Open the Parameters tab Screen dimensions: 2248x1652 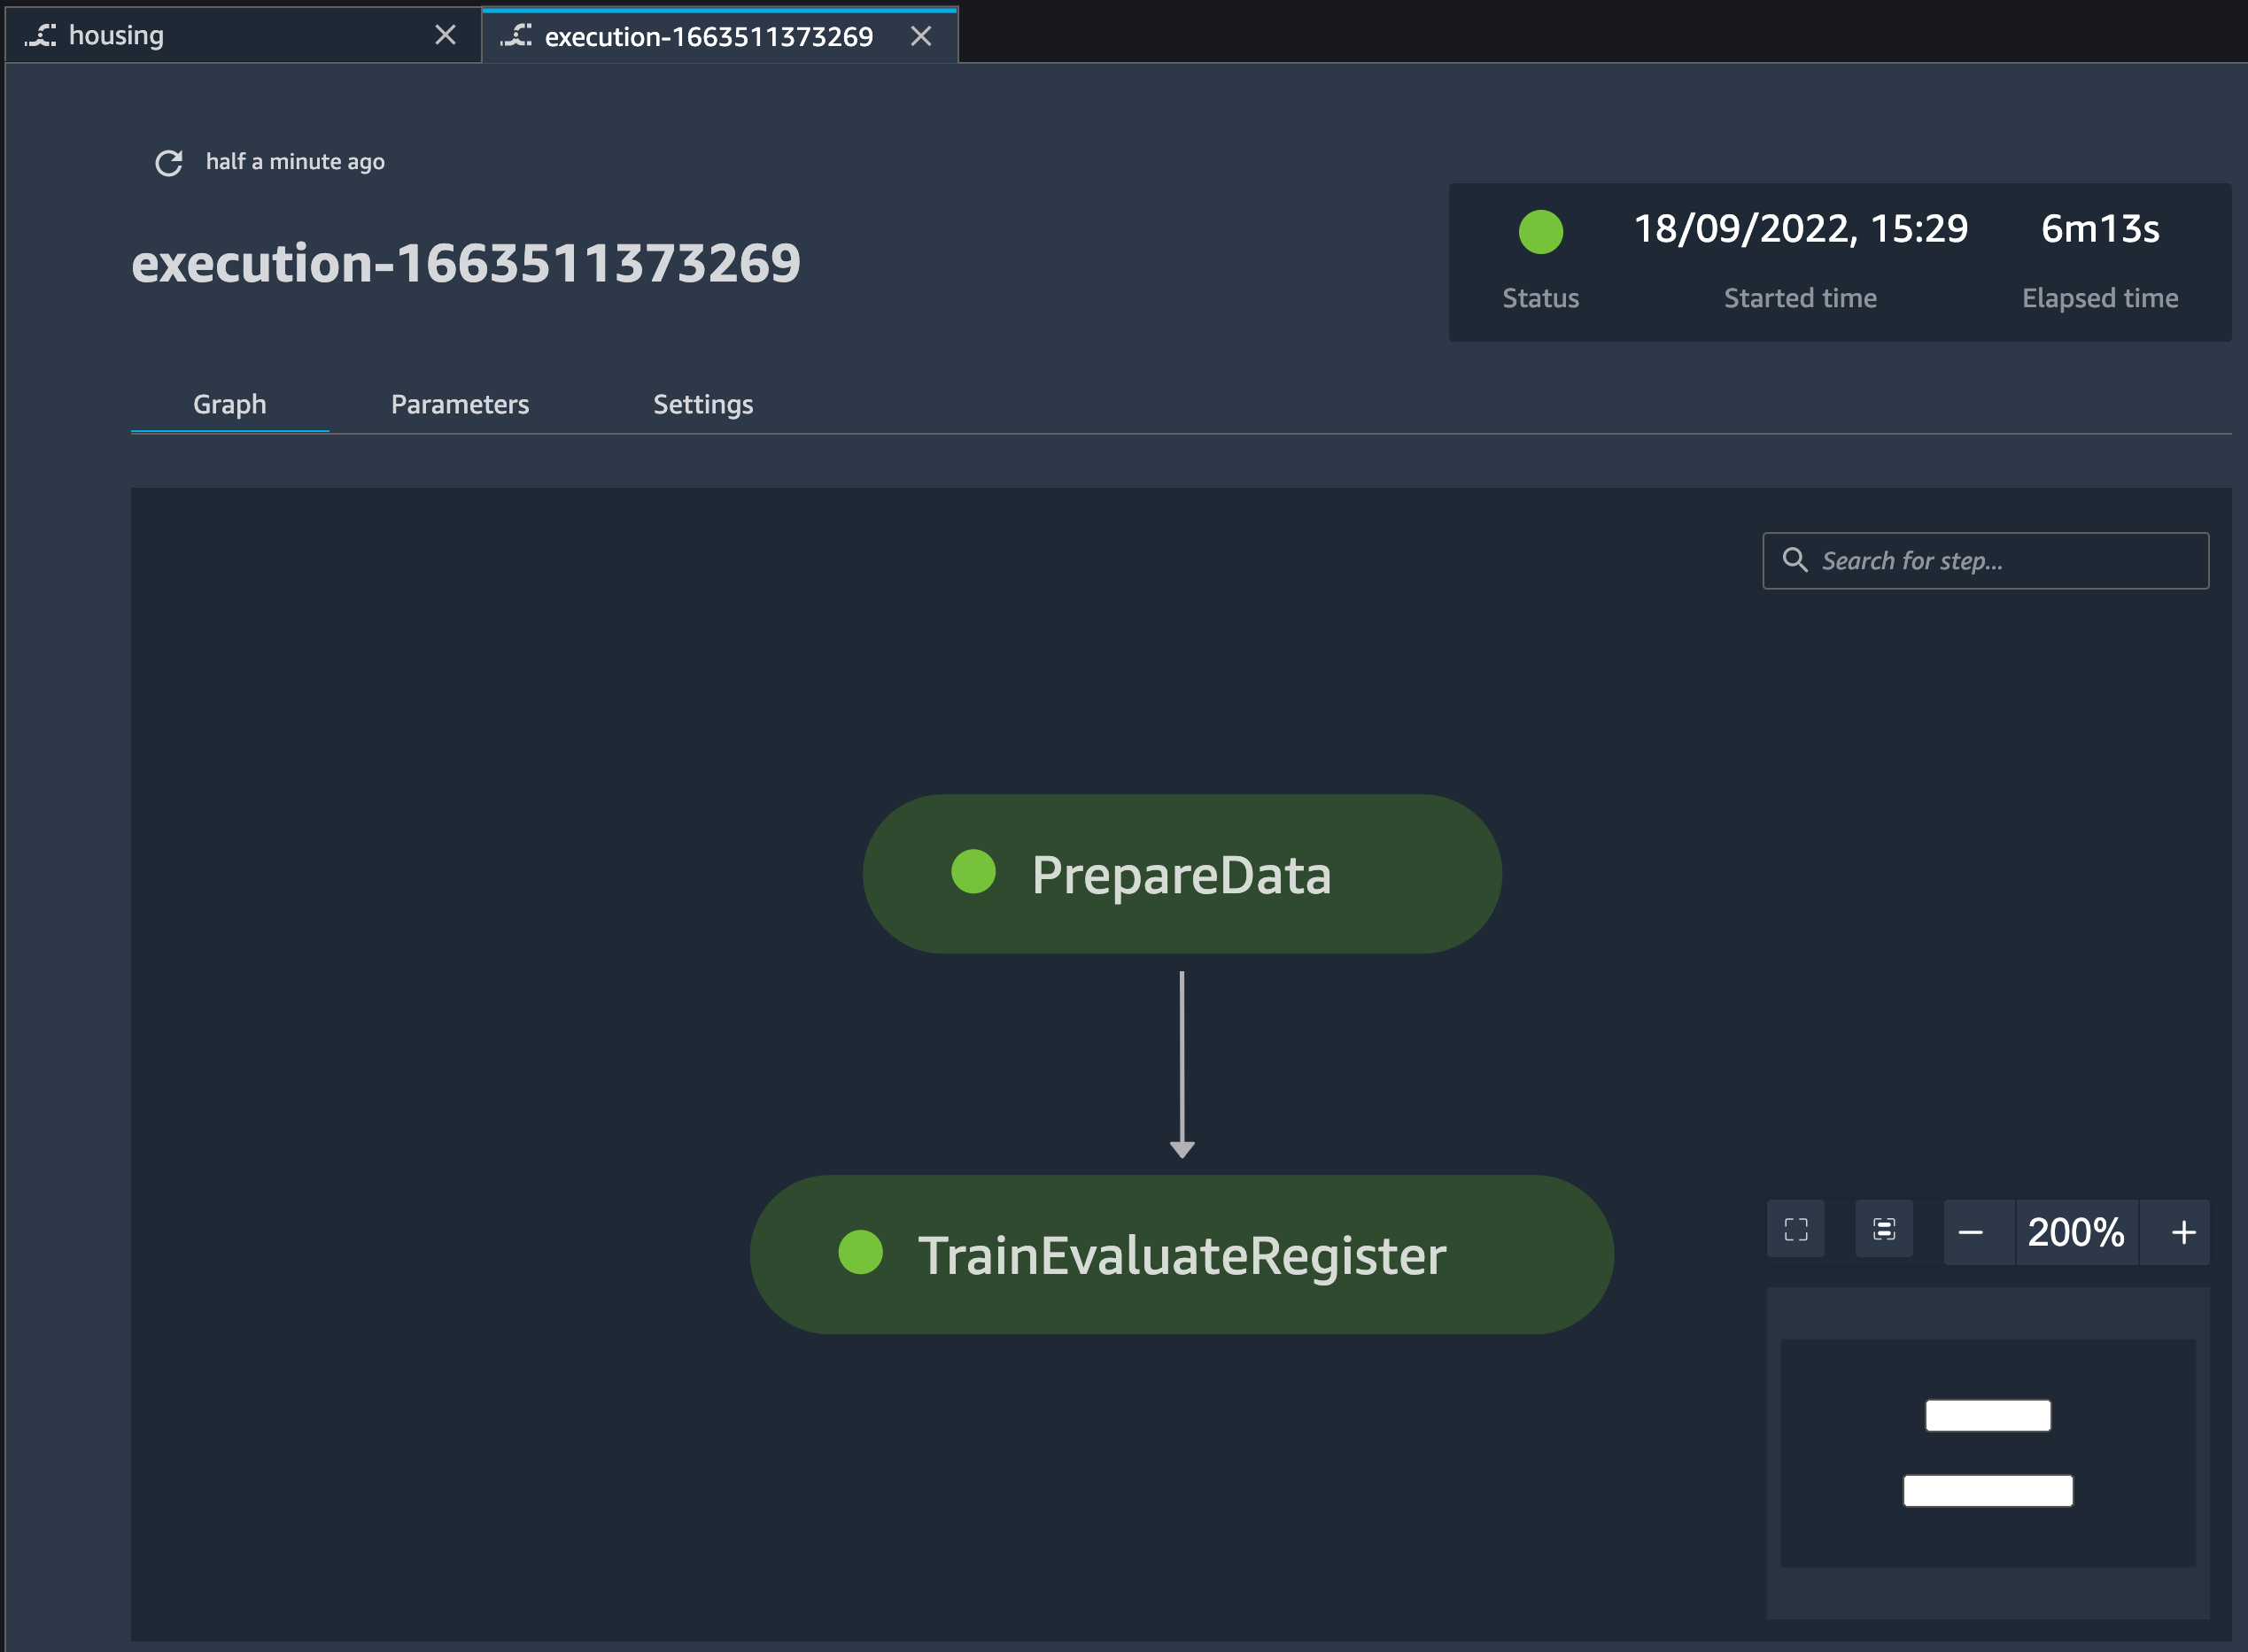tap(459, 404)
